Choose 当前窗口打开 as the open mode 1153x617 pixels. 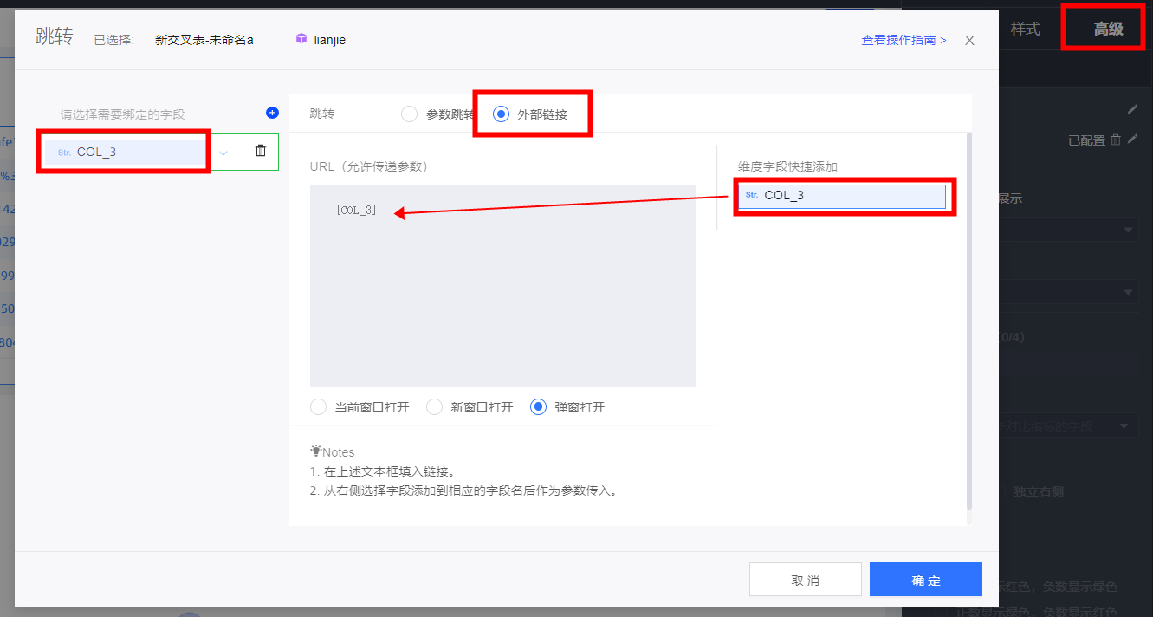click(x=319, y=407)
